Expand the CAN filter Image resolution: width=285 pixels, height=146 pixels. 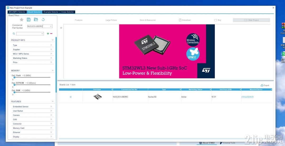pyautogui.click(x=32, y=119)
